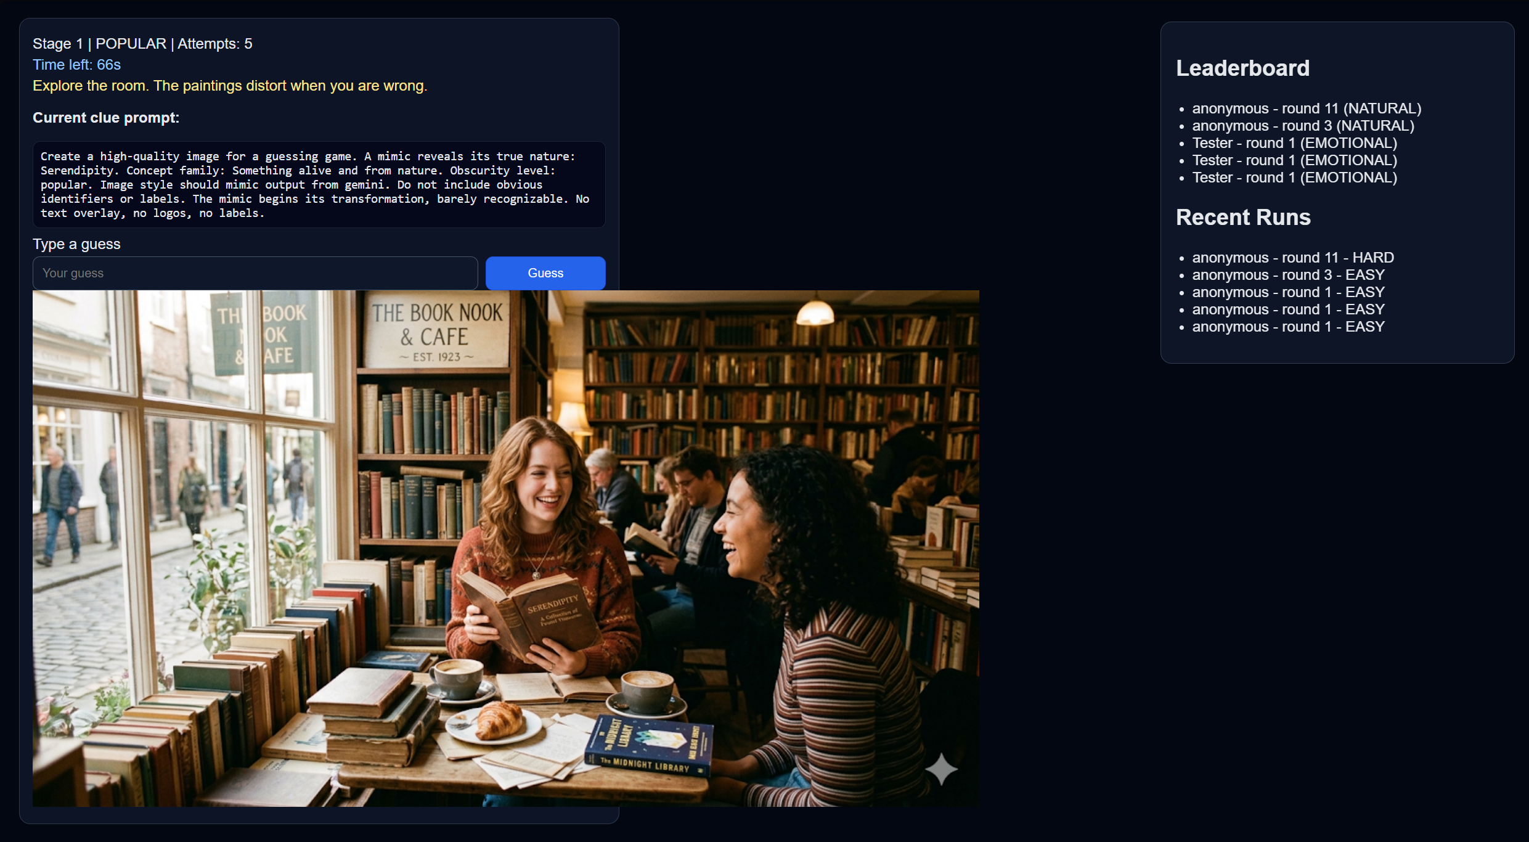Click the blue Guess button
Image resolution: width=1529 pixels, height=842 pixels.
[545, 273]
